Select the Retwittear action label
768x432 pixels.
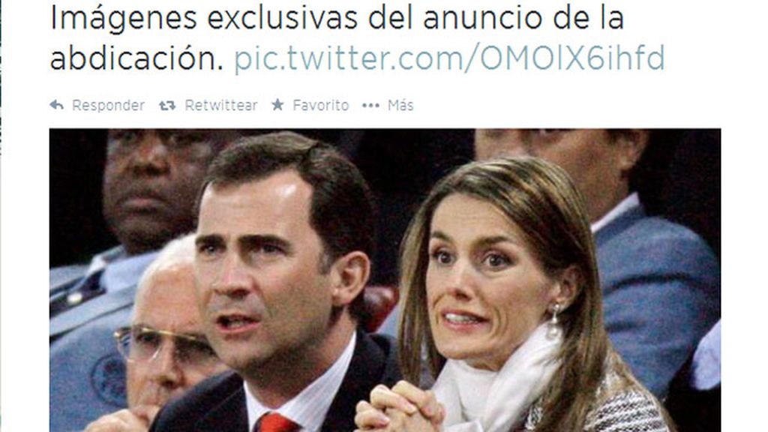click(221, 105)
